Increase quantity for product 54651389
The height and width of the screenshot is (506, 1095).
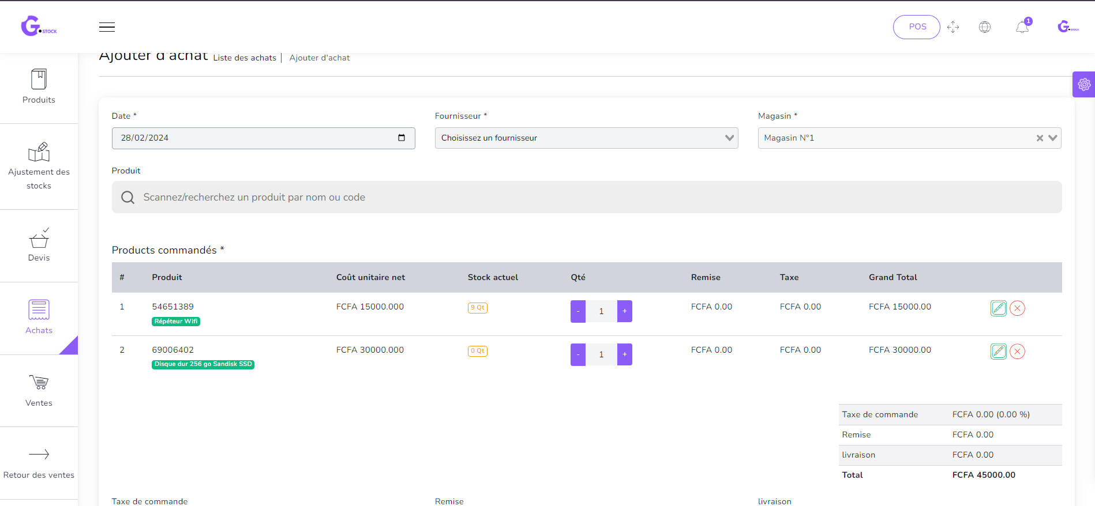tap(624, 311)
